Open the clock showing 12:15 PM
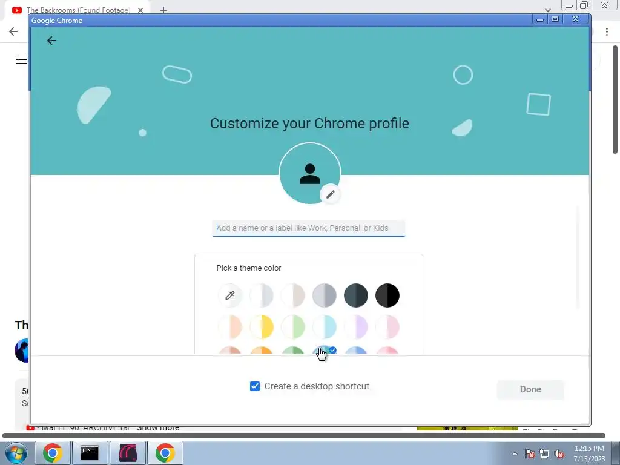This screenshot has width=620, height=465. pos(589,453)
